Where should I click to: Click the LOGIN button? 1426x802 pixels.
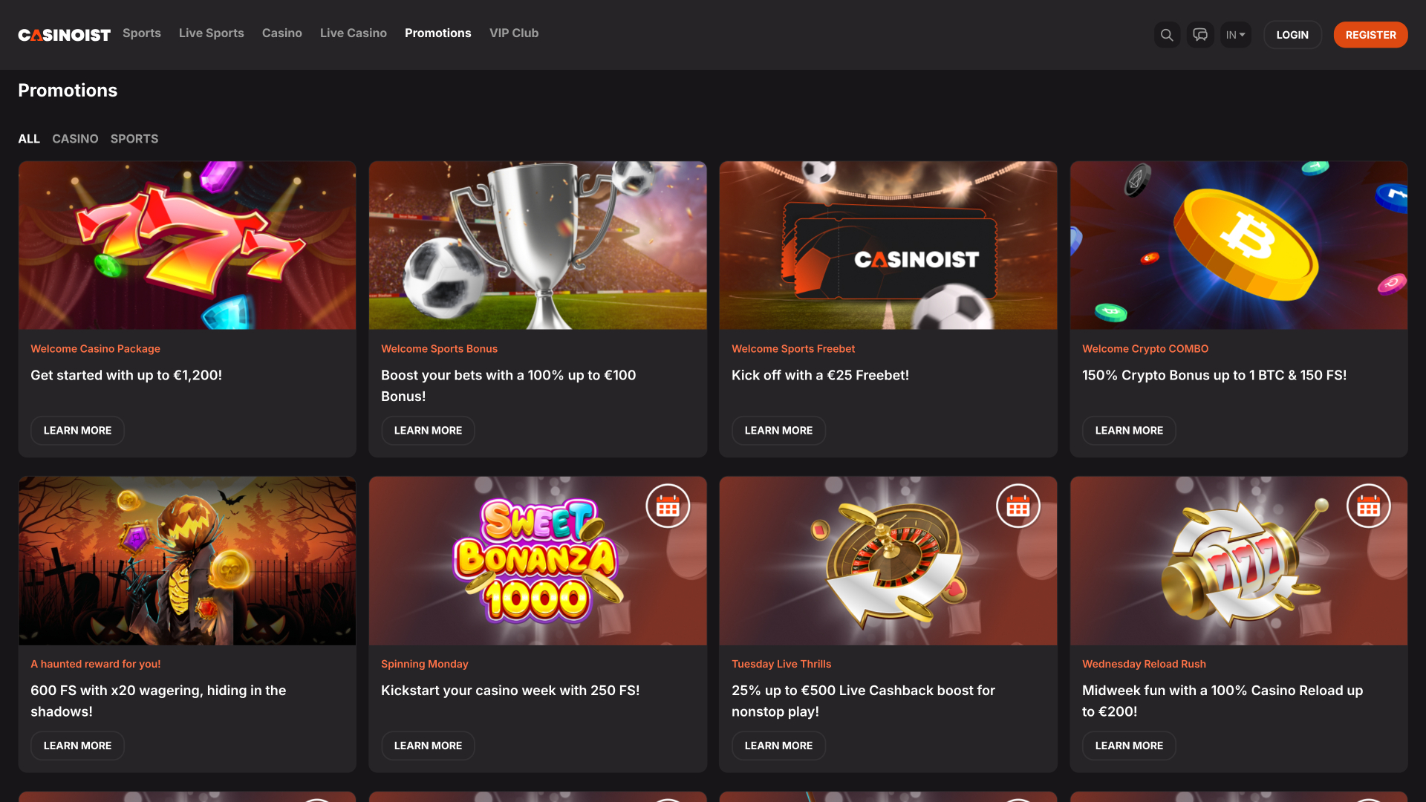[x=1292, y=34]
